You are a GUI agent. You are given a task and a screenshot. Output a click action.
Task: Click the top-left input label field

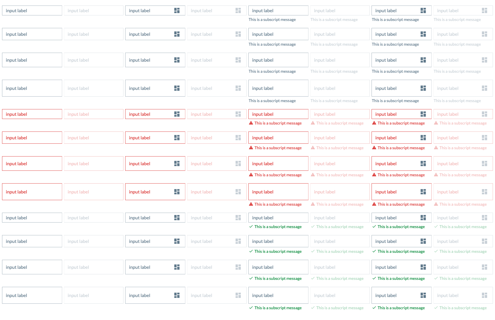click(32, 10)
